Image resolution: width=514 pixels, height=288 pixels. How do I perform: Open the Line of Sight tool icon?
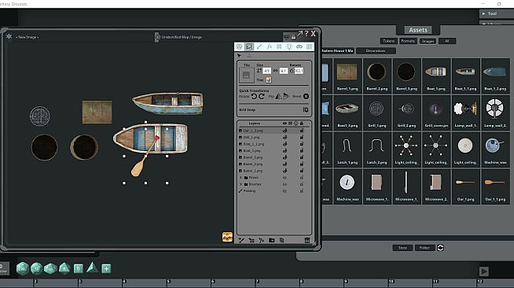[x=279, y=47]
